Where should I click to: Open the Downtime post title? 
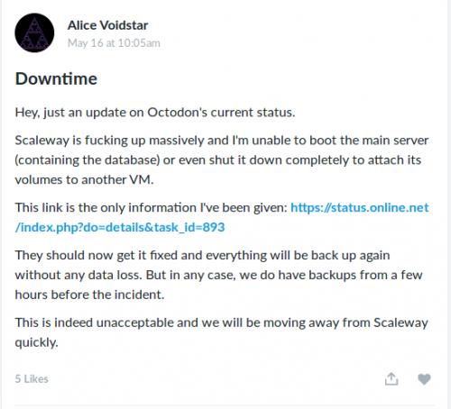coord(56,79)
